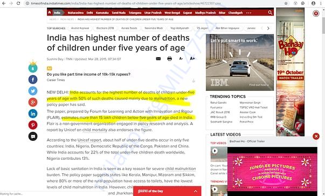Screen dimensions: 325x196
Task: Open Manmohan Singh trending topic
Action: click(250, 103)
